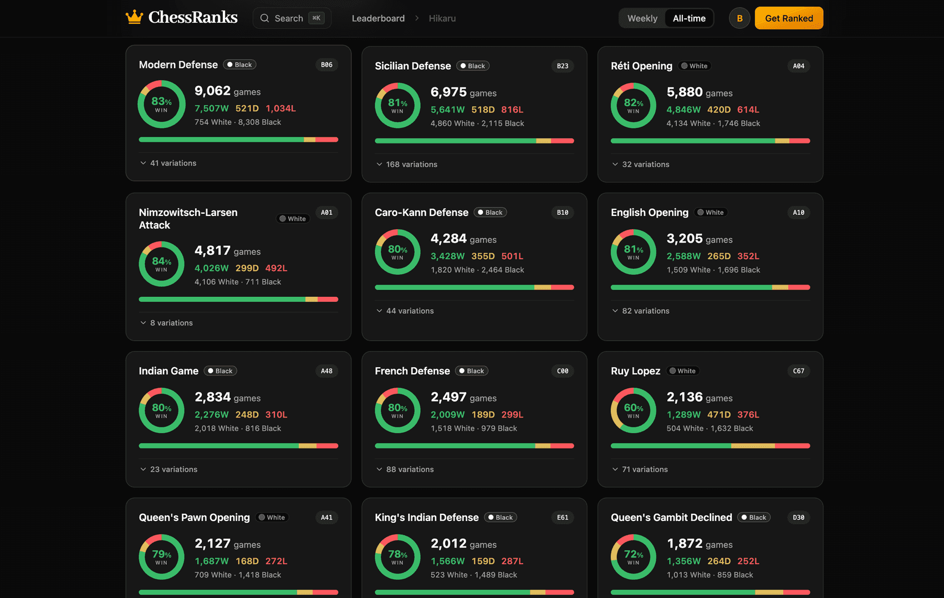Click '1,289W' on Ruy Lopez

683,415
